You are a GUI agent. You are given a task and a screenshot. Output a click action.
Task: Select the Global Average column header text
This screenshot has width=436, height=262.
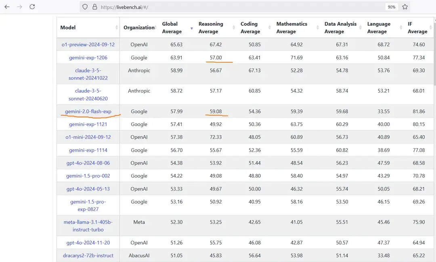[172, 27]
